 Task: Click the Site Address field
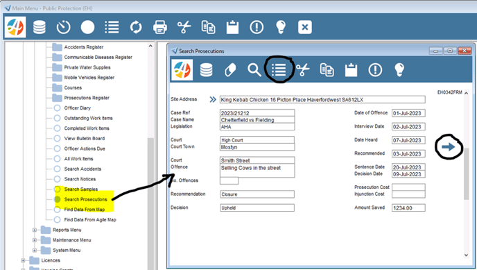[x=322, y=99]
